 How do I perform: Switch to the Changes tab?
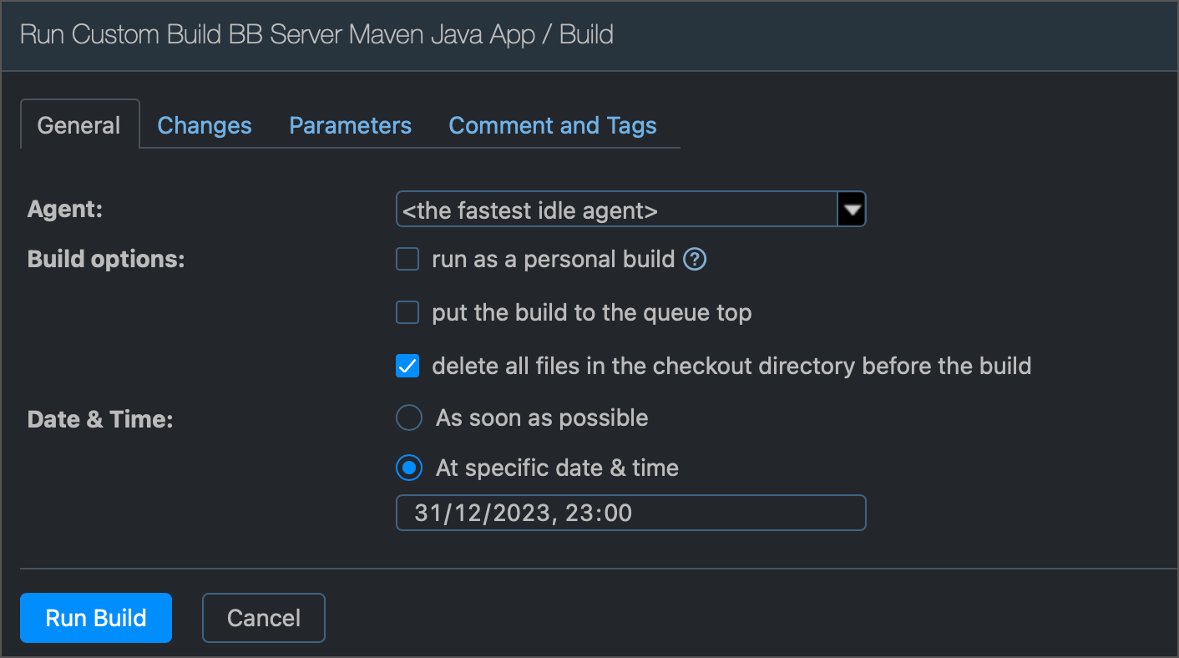click(204, 124)
